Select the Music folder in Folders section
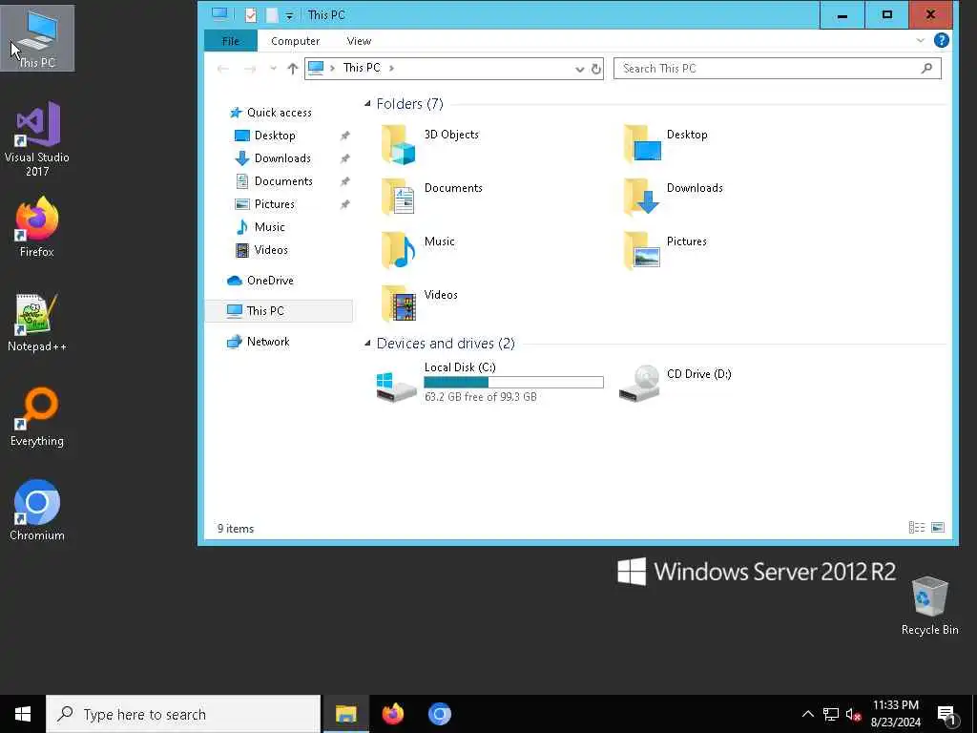This screenshot has height=733, width=977. (x=418, y=251)
